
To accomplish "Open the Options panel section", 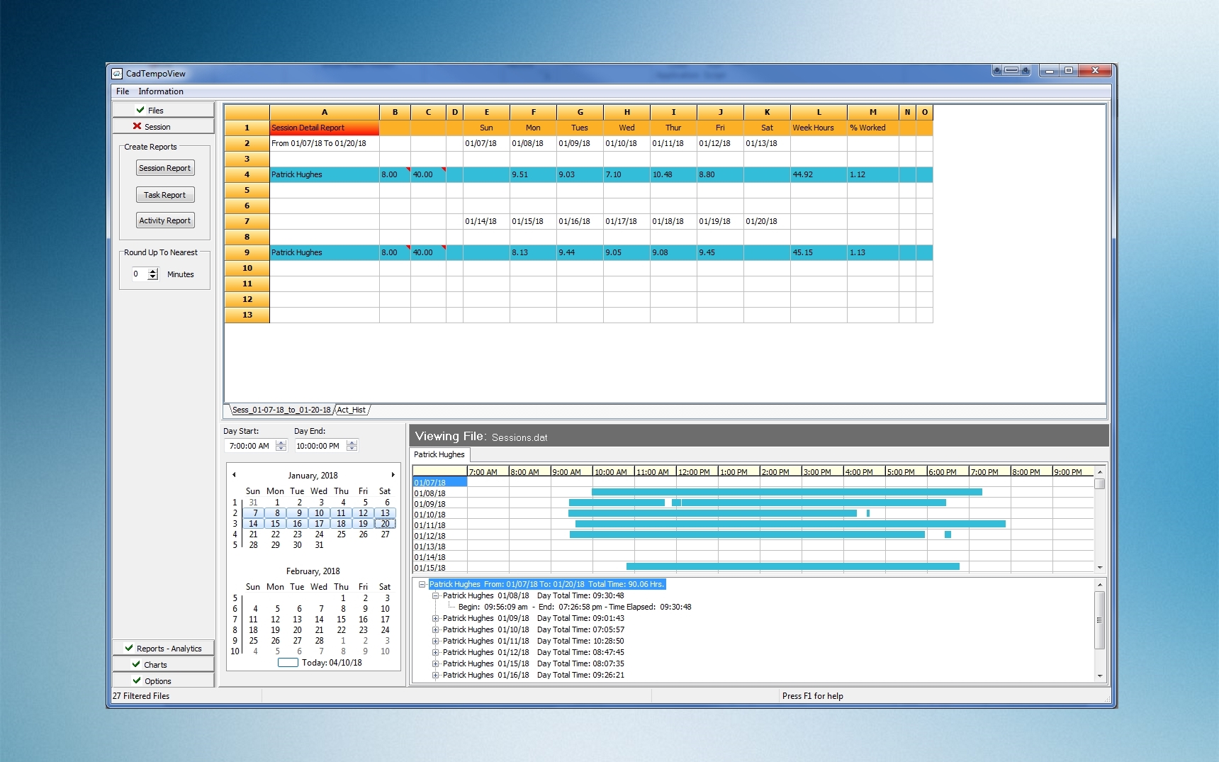I will 163,680.
